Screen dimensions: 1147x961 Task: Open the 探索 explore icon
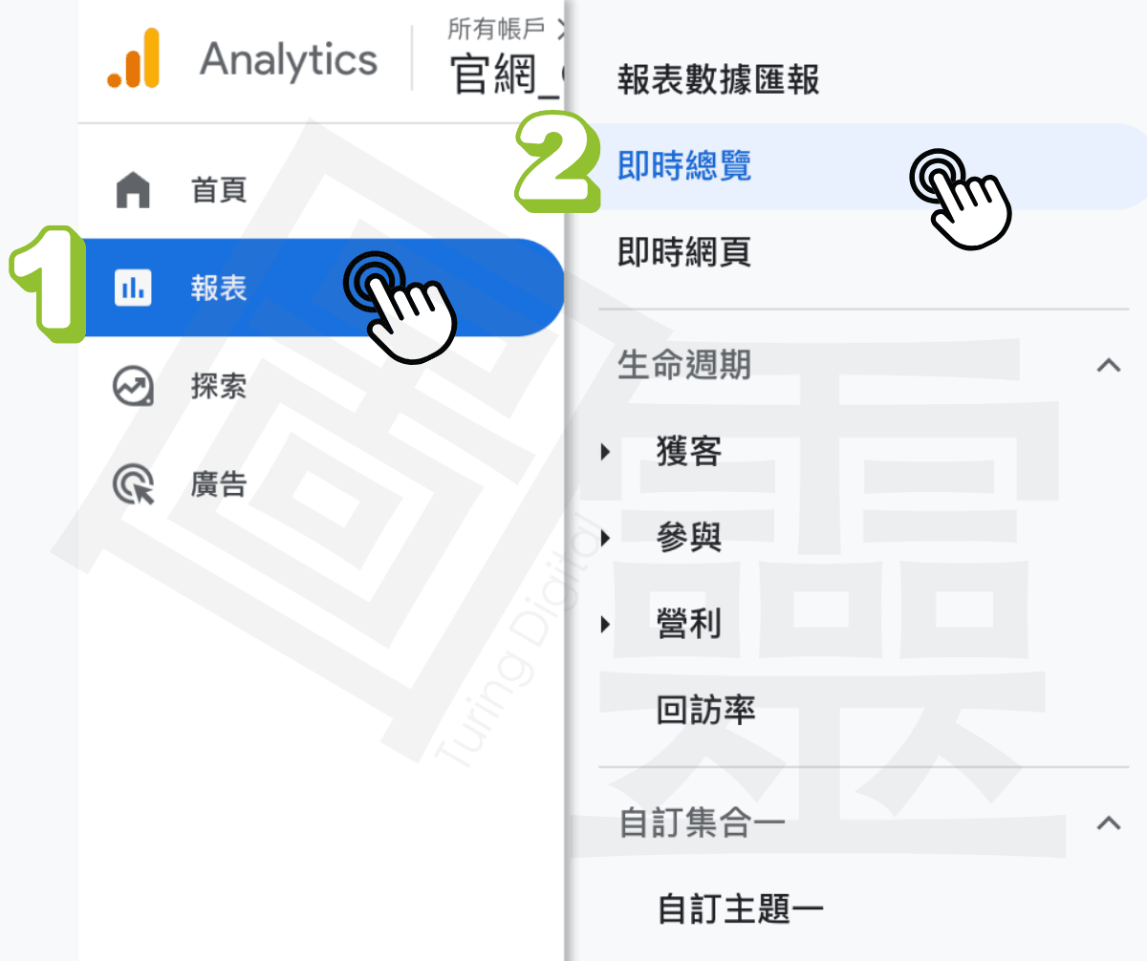point(133,387)
